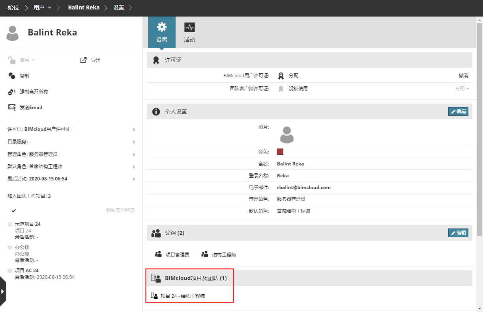Expand the 管理角色: 服务器管理员 row

(71, 154)
